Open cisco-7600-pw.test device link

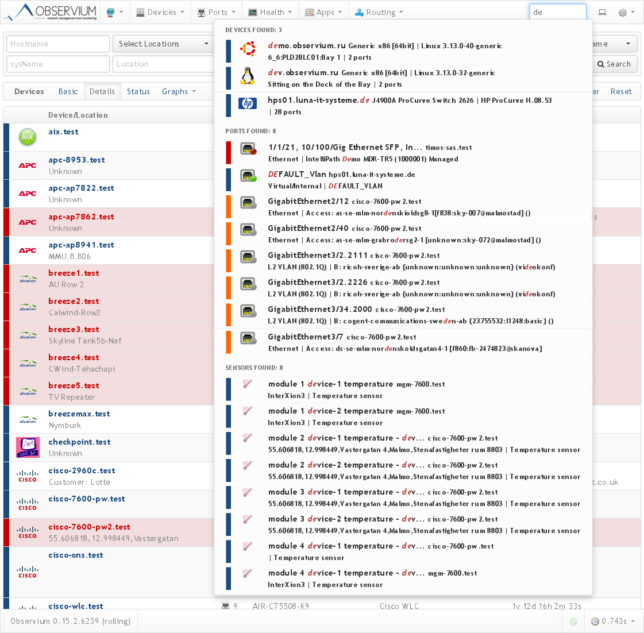(87, 499)
